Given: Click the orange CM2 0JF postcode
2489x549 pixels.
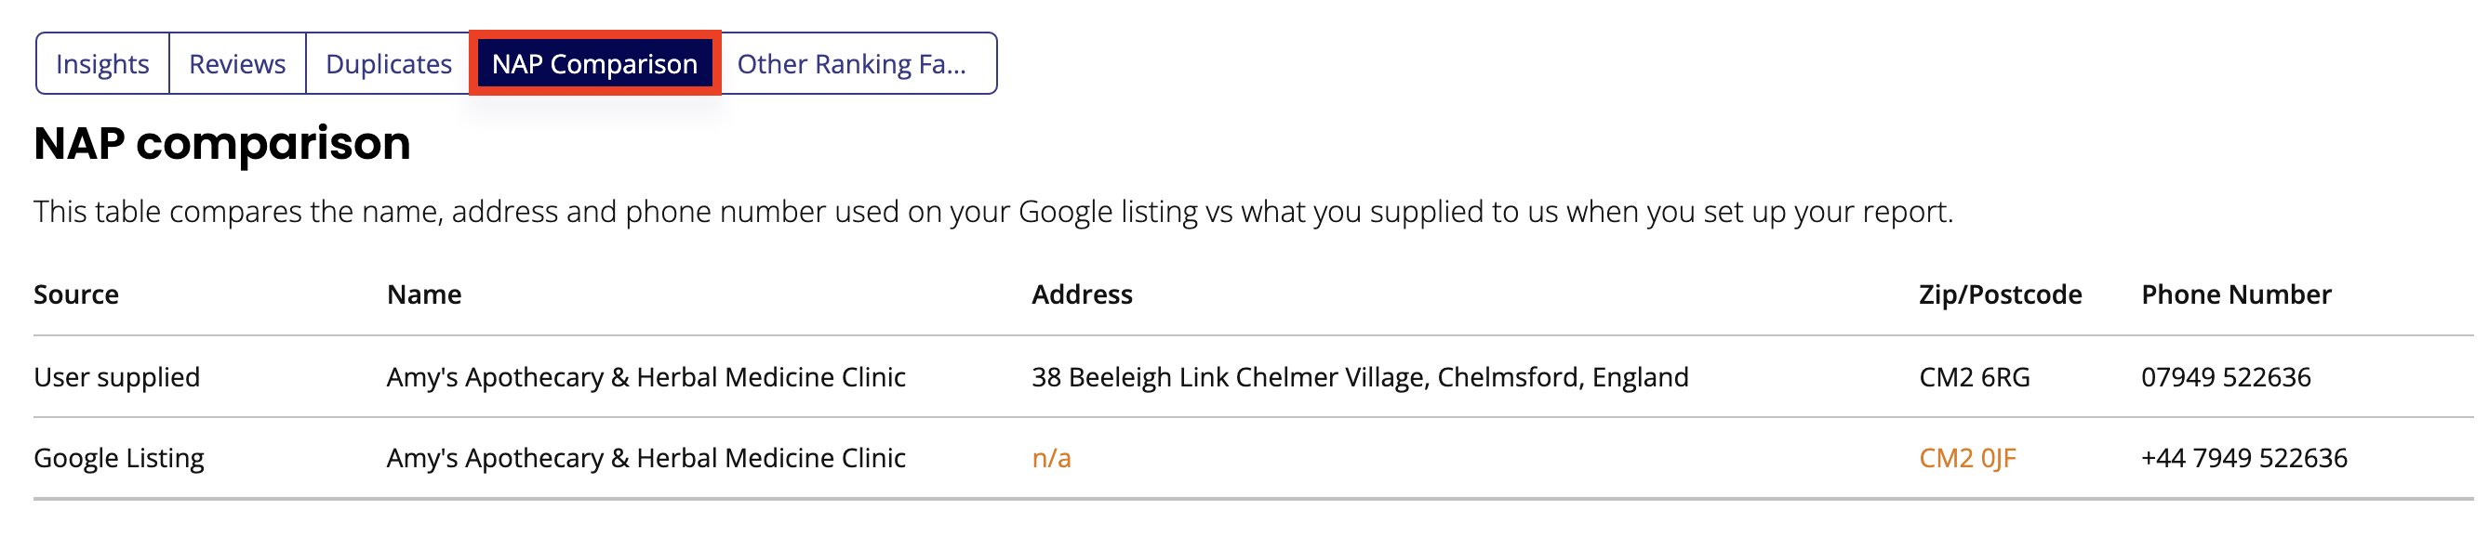Looking at the screenshot, I should coord(1966,458).
